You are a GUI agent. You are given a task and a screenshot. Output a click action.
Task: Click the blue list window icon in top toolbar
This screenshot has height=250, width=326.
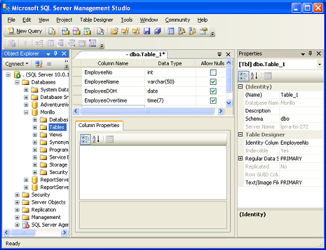[x=171, y=31]
